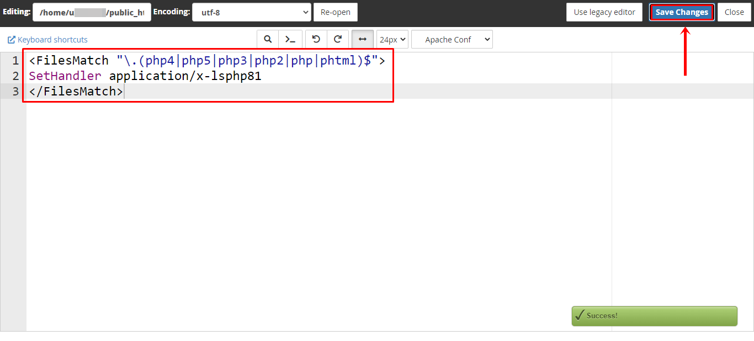Toggle word wrap in the toolbar

[x=363, y=39]
